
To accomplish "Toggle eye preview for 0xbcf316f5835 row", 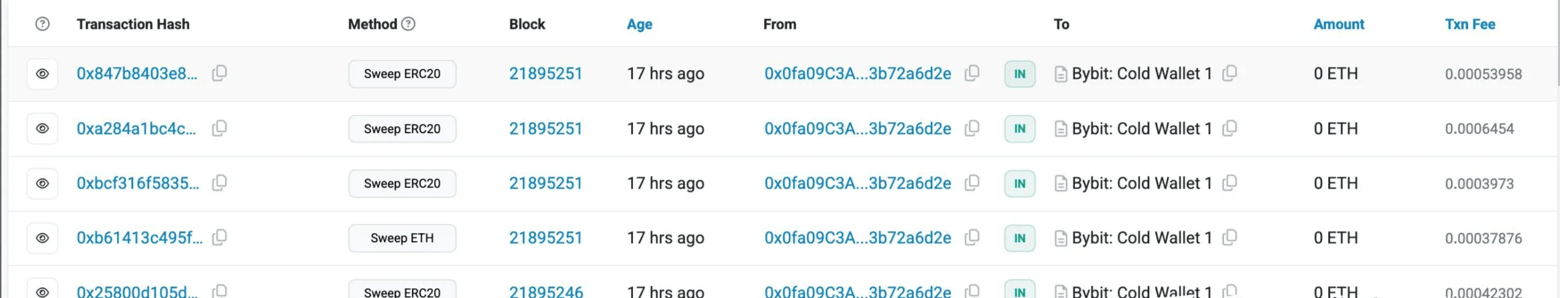I will 42,183.
